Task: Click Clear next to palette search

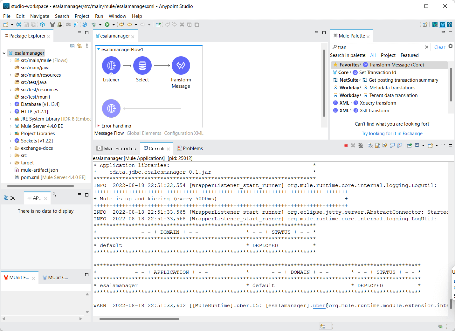Action: (x=439, y=47)
